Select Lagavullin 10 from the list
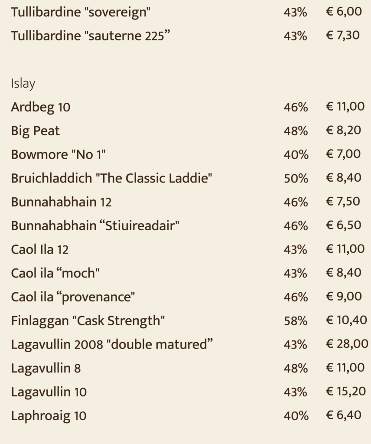This screenshot has height=444, width=371. (49, 392)
